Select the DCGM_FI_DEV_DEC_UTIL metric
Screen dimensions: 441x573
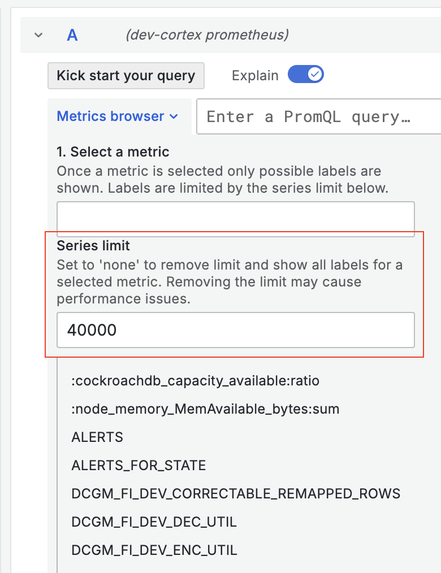[154, 522]
